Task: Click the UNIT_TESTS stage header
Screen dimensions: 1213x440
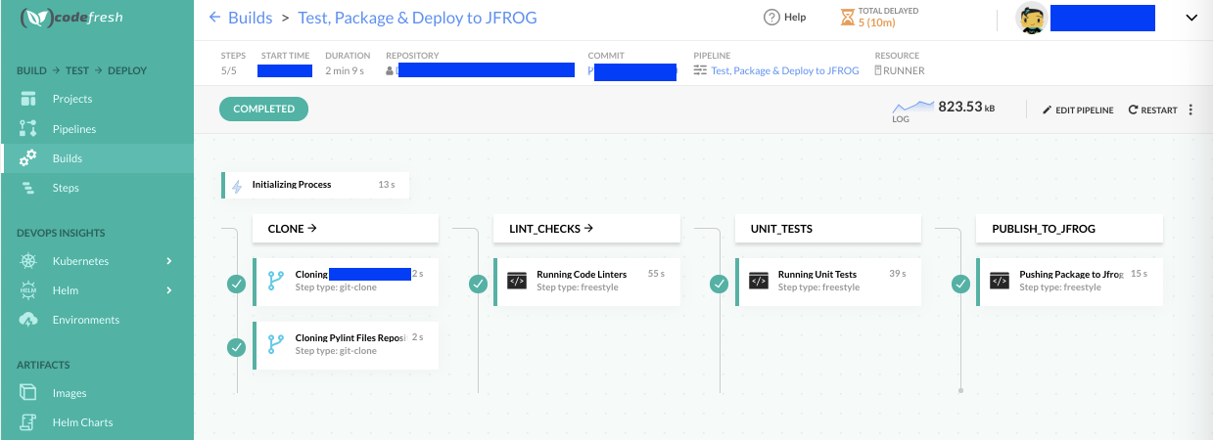Action: click(x=828, y=229)
